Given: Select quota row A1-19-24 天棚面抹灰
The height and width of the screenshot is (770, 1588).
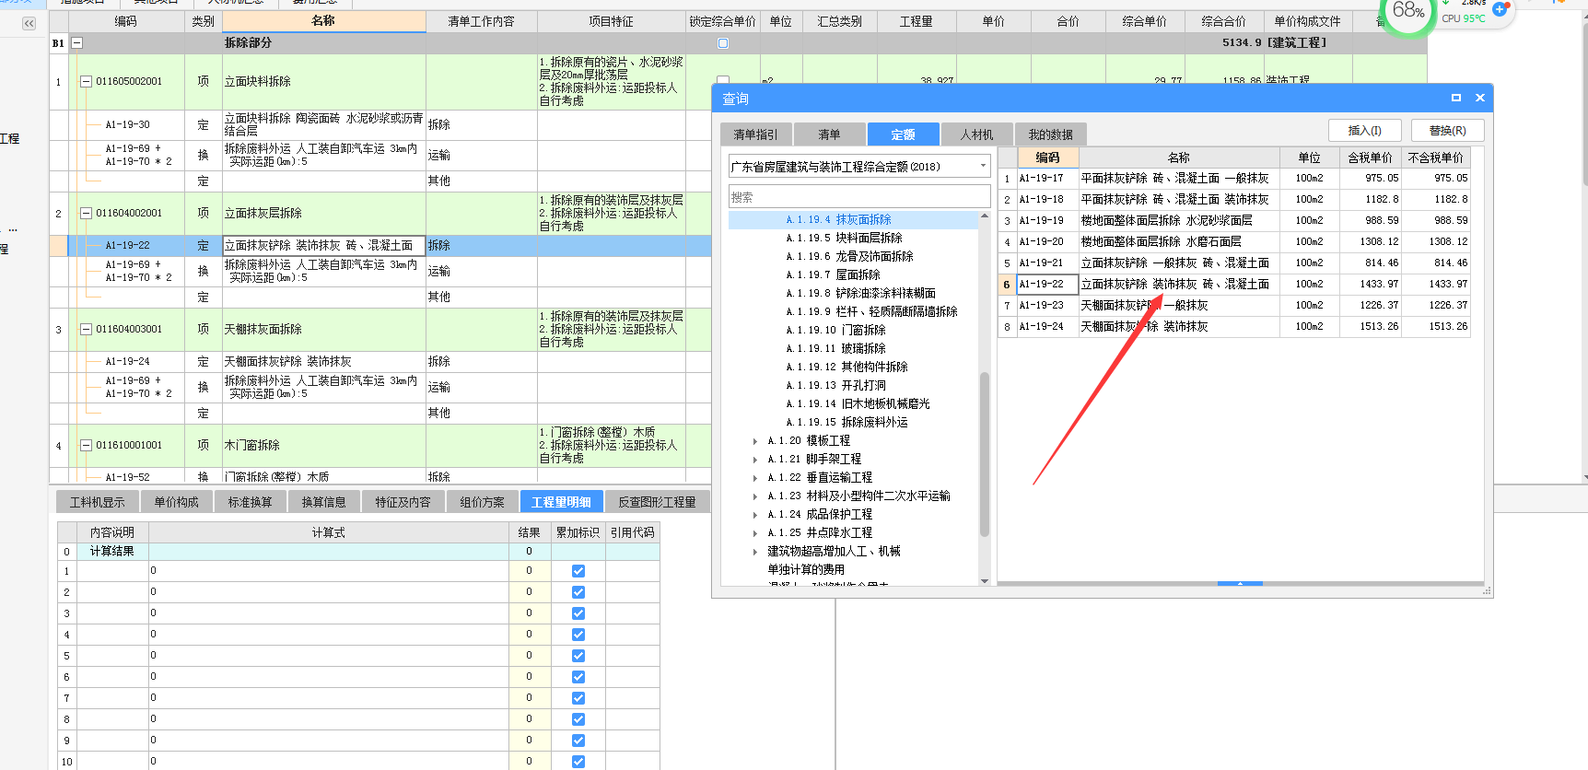Looking at the screenshot, I should click(x=1234, y=327).
